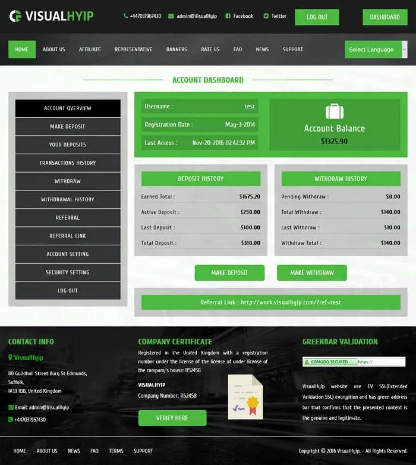Click the Facebook text link in header
Screen dimensions: 416x465
pos(243,16)
